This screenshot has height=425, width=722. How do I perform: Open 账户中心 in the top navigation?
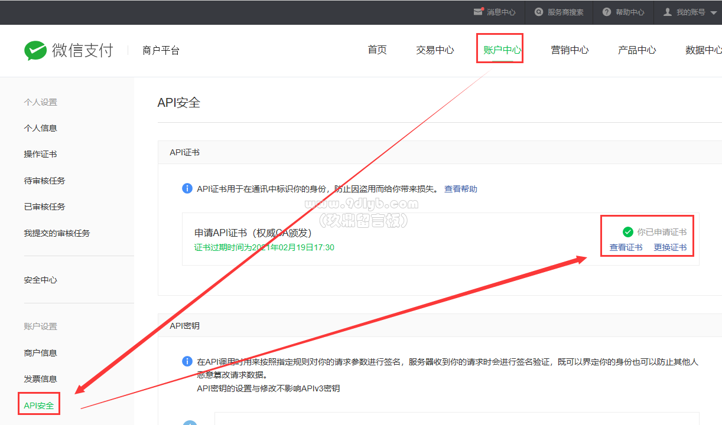coord(502,50)
